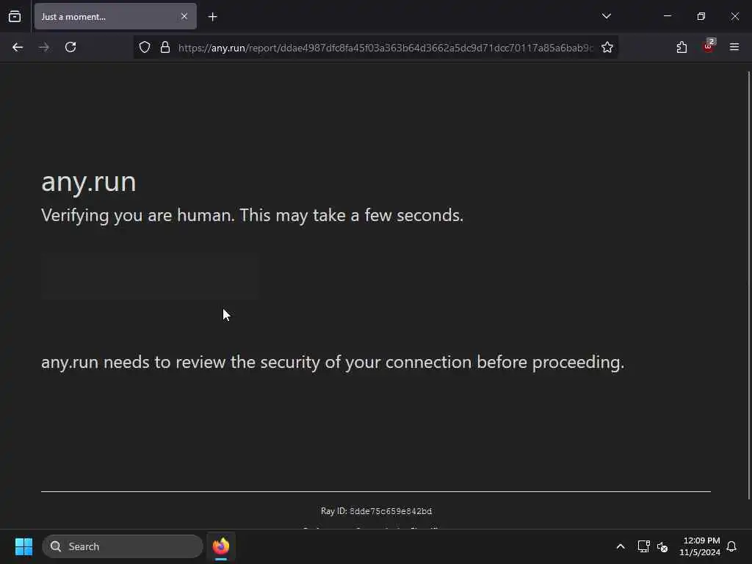This screenshot has height=564, width=752.
Task: Open the network status tray icon
Action: (x=643, y=546)
